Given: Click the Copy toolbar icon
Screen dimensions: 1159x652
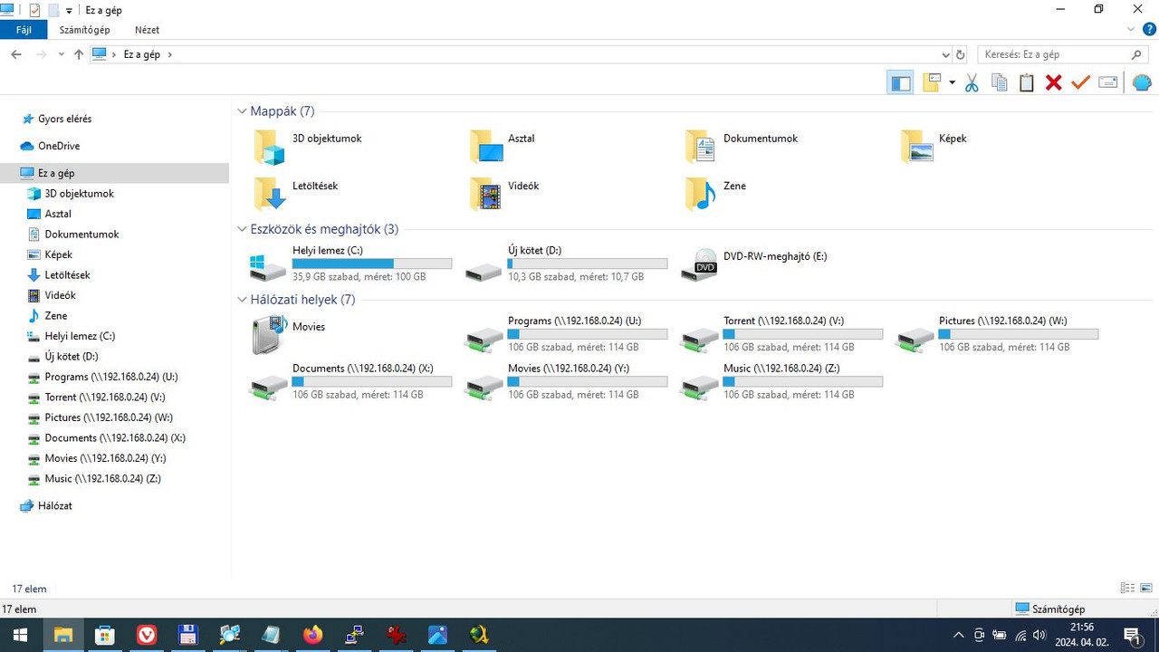Looking at the screenshot, I should 999,83.
